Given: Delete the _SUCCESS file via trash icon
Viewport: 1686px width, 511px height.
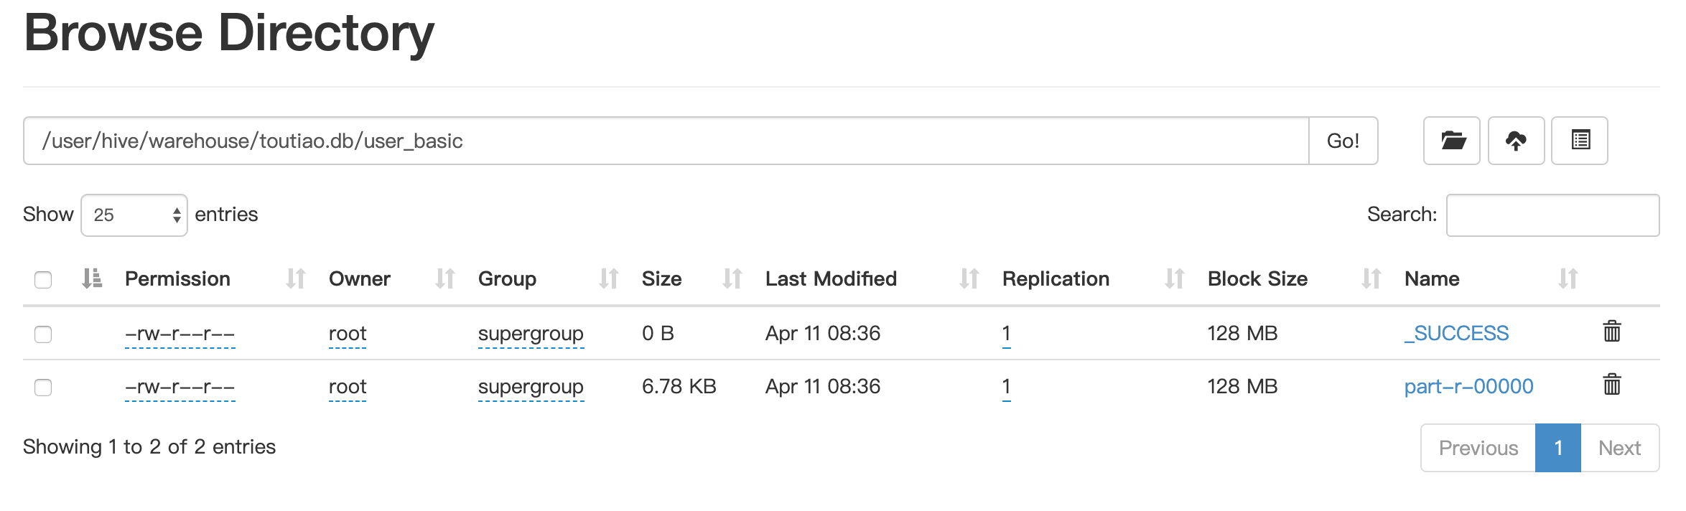Looking at the screenshot, I should 1612,332.
